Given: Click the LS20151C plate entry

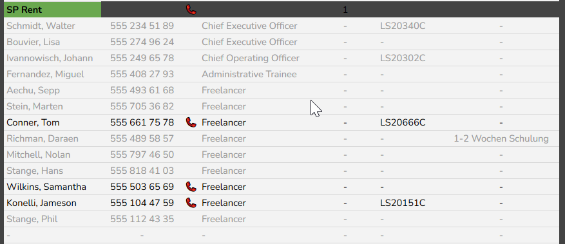Looking at the screenshot, I should point(403,203).
